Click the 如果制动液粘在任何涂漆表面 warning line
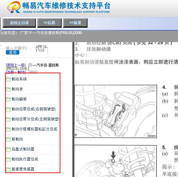This screenshot has height=177, width=178. coord(126,62)
